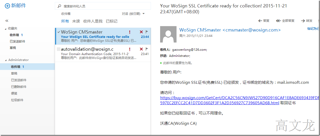Click the 收件箱 list header label

(66, 14)
